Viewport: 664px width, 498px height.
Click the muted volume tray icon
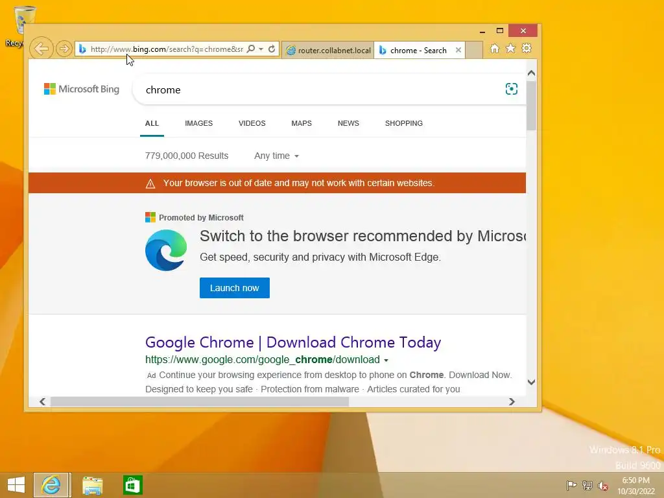[602, 486]
